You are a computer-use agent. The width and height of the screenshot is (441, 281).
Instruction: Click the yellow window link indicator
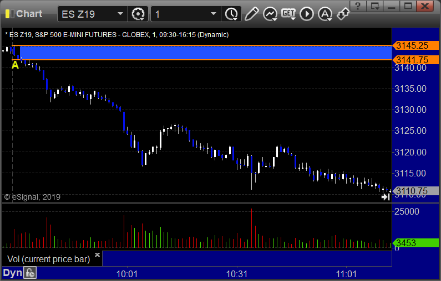pyautogui.click(x=8, y=14)
